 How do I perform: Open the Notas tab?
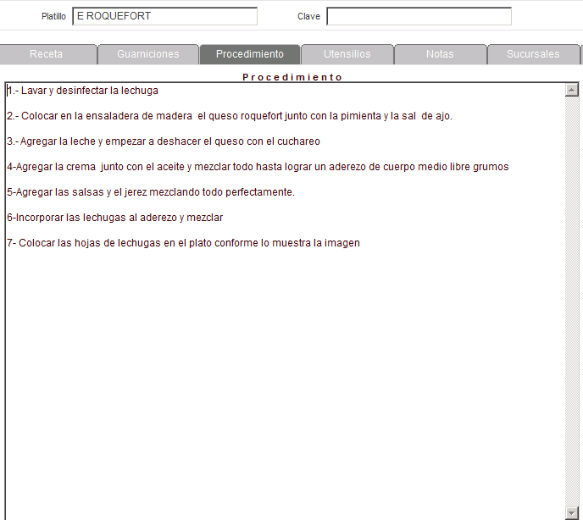(440, 54)
